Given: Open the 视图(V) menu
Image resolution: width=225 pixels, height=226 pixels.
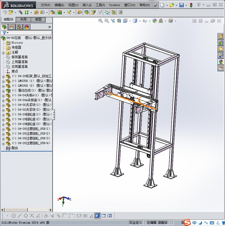Looking at the screenshot, I should pos(73,5).
